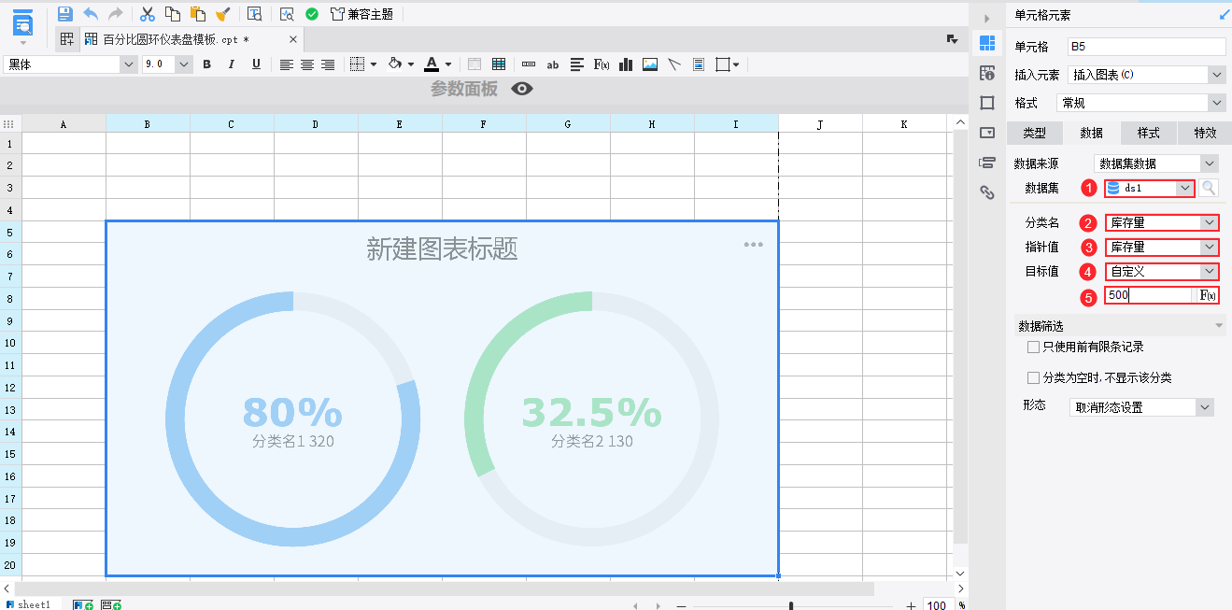Image resolution: width=1232 pixels, height=610 pixels.
Task: Align text center
Action: click(307, 64)
